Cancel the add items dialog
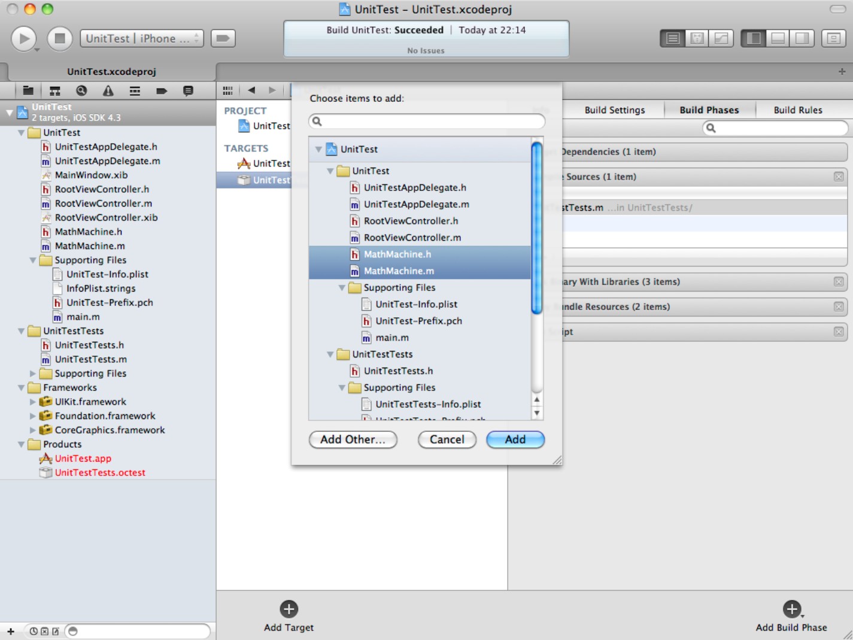The width and height of the screenshot is (853, 640). (x=447, y=439)
